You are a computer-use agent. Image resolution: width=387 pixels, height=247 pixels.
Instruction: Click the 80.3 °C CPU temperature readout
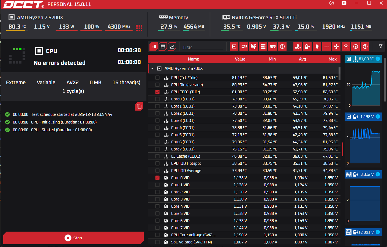17,27
